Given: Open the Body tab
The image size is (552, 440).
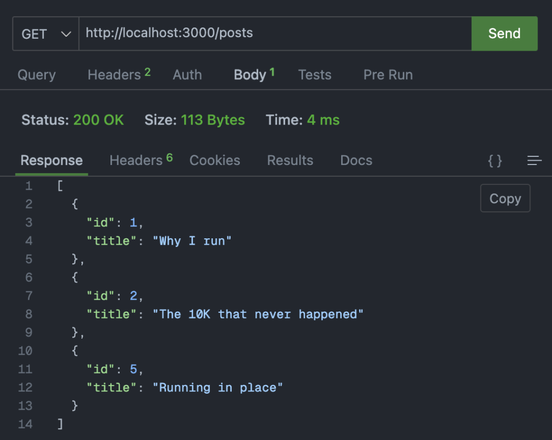Looking at the screenshot, I should tap(250, 75).
